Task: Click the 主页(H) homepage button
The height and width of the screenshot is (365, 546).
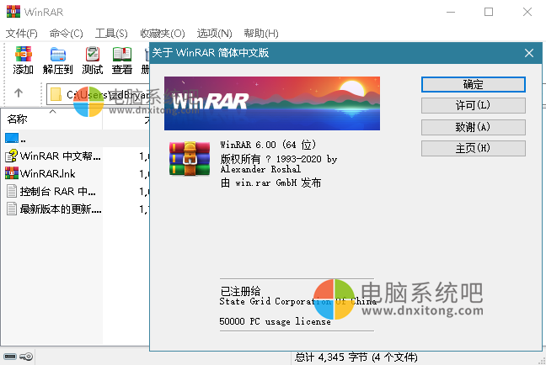Action: click(x=474, y=148)
